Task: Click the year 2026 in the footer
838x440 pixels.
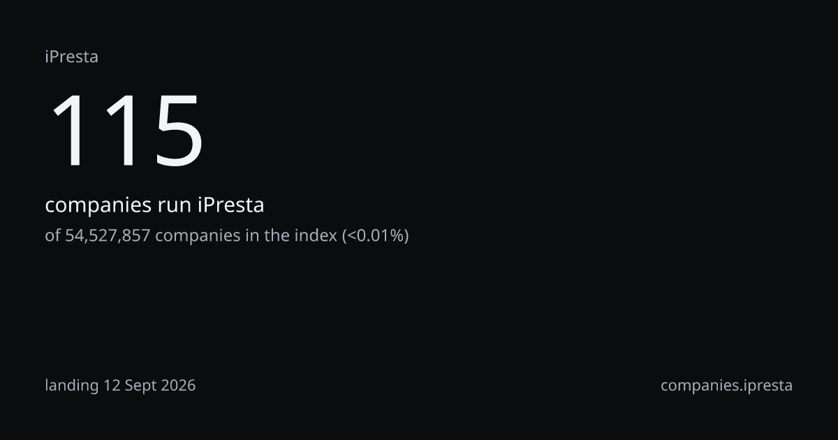Action: [x=178, y=385]
